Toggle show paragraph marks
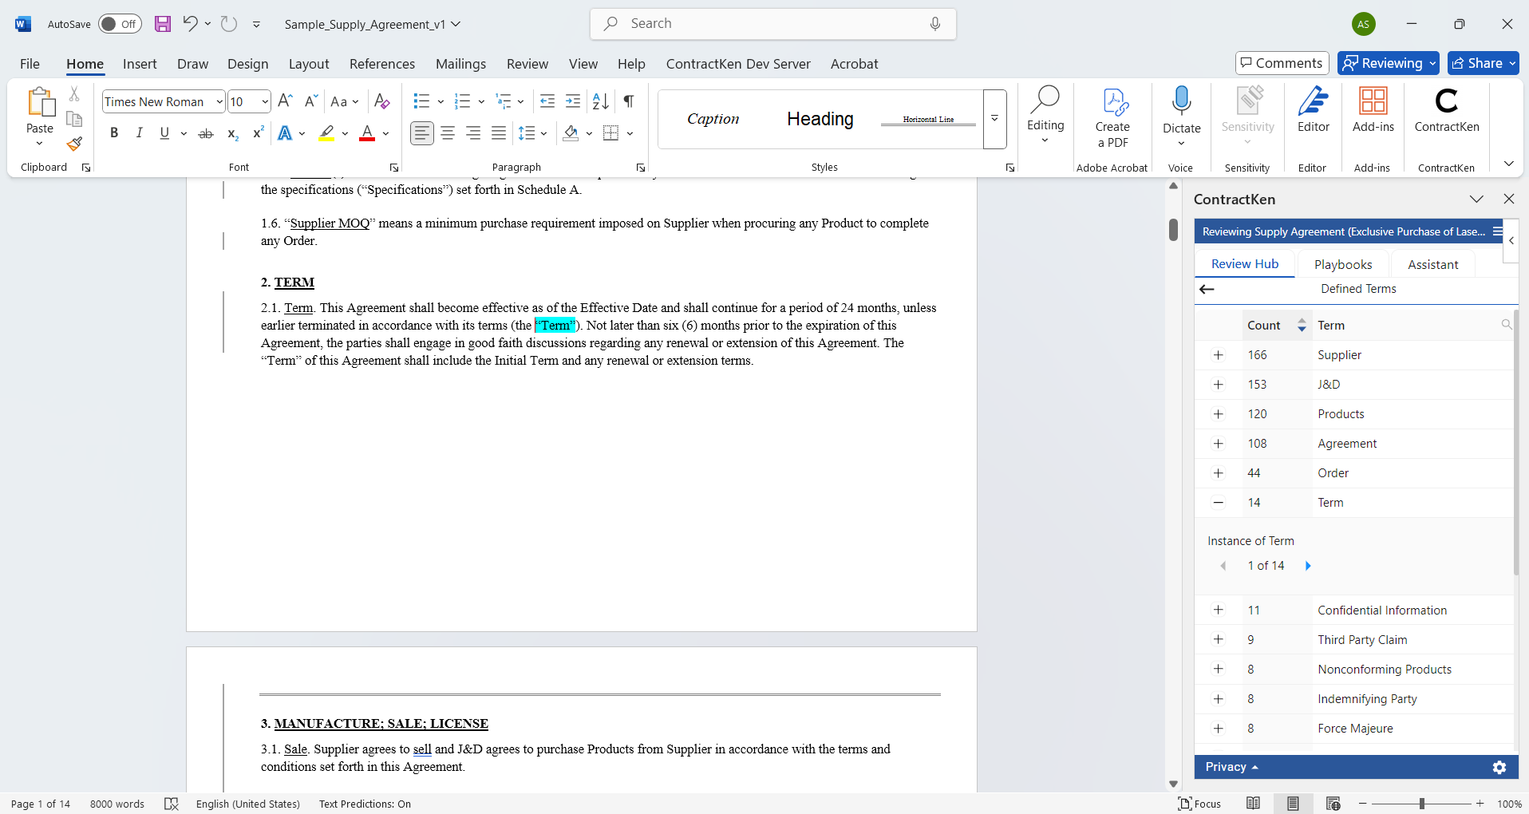This screenshot has height=814, width=1529. [629, 101]
